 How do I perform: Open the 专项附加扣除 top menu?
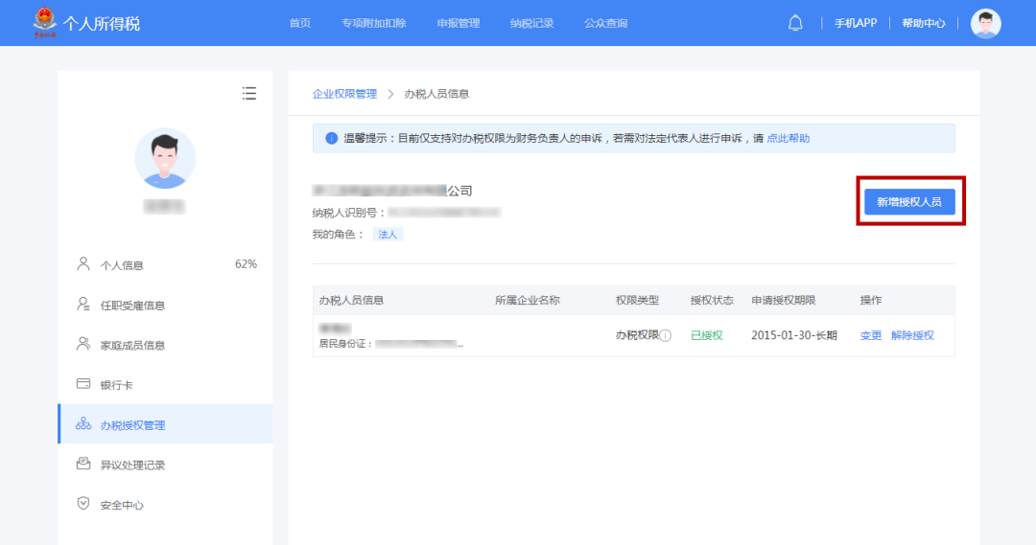tap(373, 23)
